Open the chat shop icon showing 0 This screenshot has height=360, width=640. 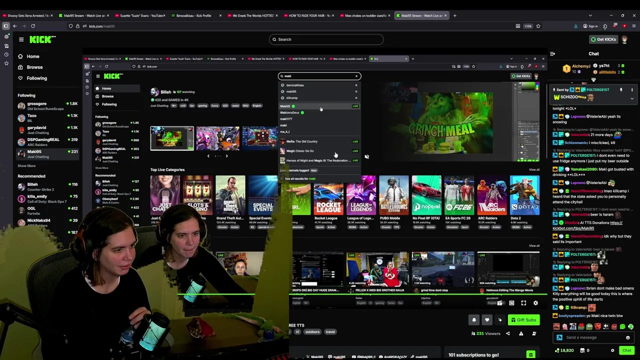[584, 350]
